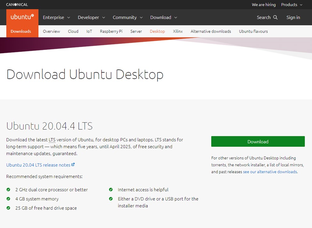Expand the Developer dropdown menu
Screen dimensions: 312x228
[x=91, y=17]
